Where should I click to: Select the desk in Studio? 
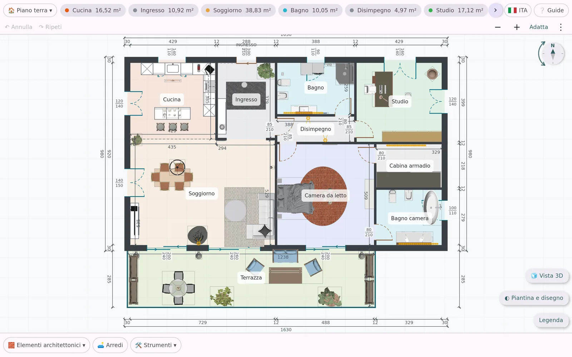pyautogui.click(x=383, y=89)
